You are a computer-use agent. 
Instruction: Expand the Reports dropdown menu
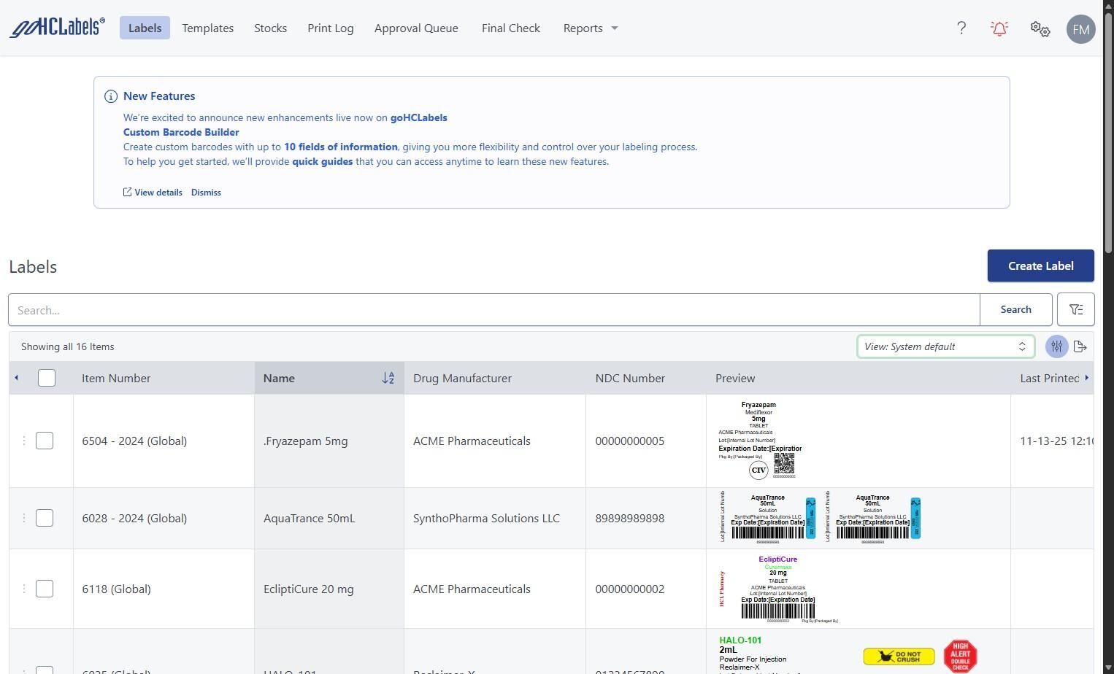[591, 28]
